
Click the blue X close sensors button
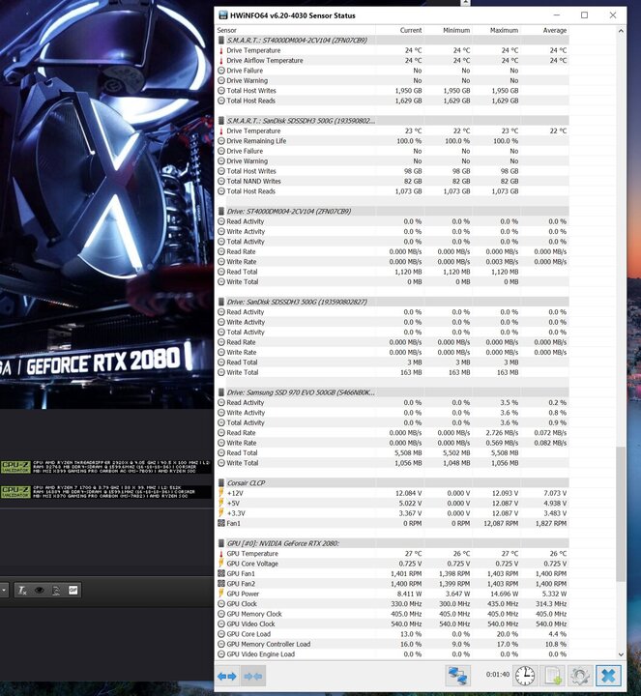pos(608,676)
